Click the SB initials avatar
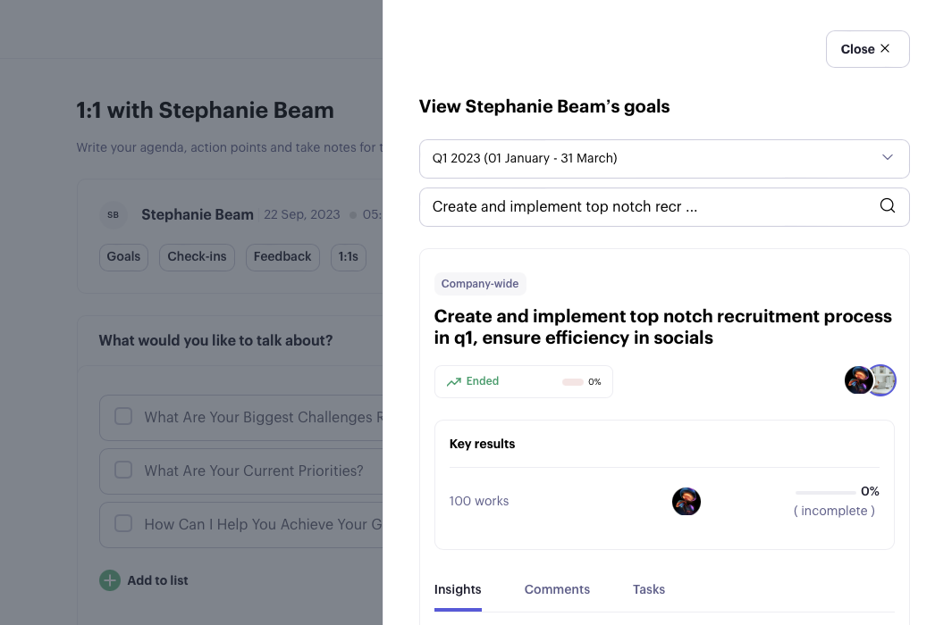The image size is (935, 625). click(x=114, y=214)
